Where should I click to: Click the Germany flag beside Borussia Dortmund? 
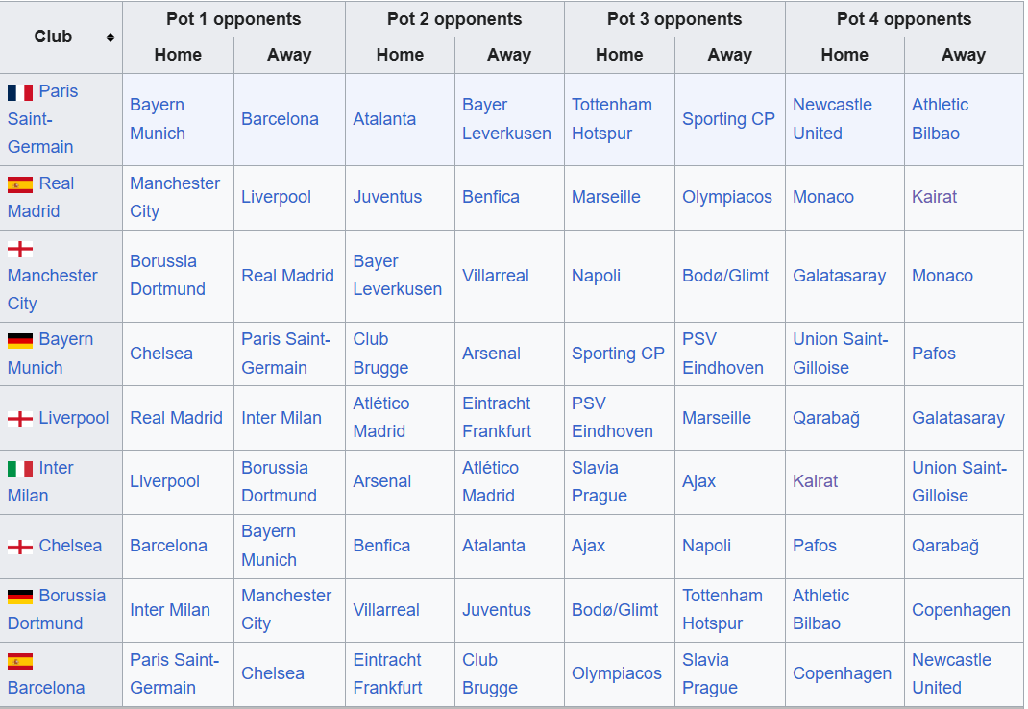coord(19,597)
